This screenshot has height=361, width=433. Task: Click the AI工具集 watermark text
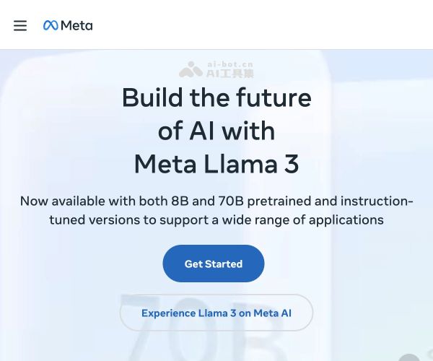(x=230, y=73)
